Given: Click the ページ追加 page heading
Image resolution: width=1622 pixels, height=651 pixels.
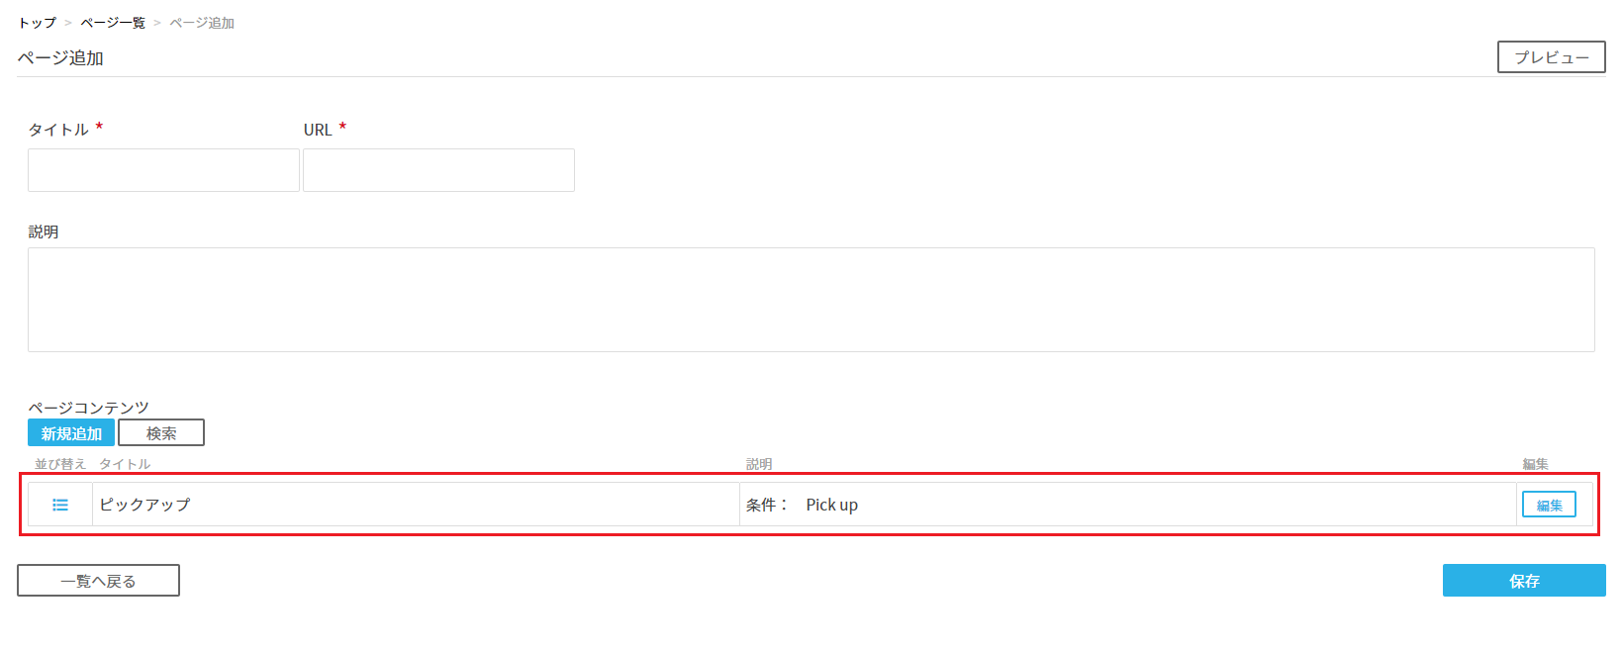Looking at the screenshot, I should click(60, 58).
